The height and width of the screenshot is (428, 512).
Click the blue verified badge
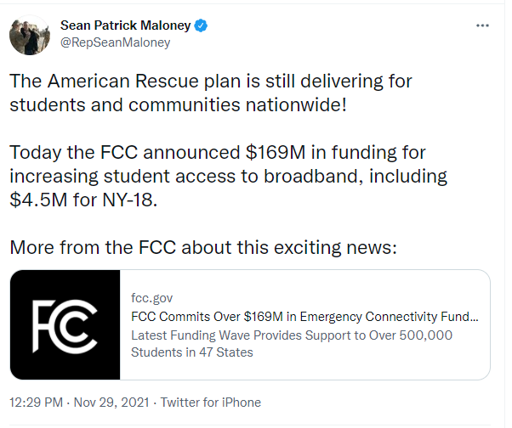(202, 25)
